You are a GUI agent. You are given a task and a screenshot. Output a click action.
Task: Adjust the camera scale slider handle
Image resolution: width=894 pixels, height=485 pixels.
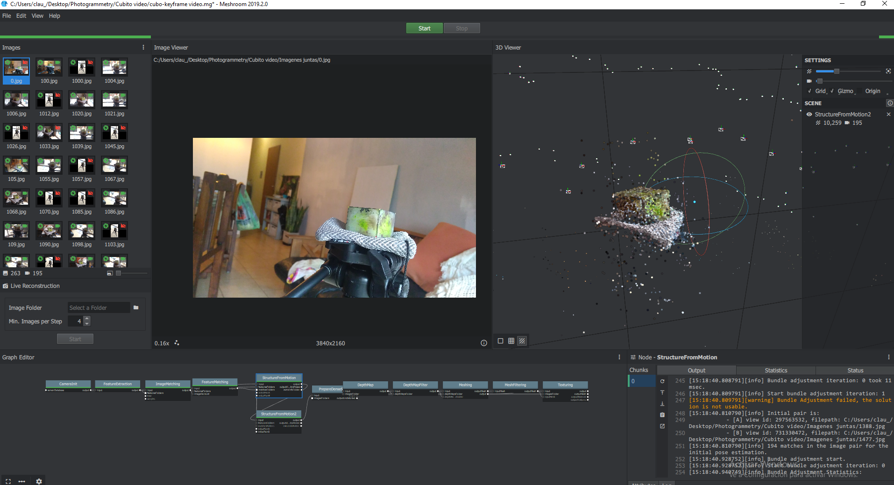[819, 81]
